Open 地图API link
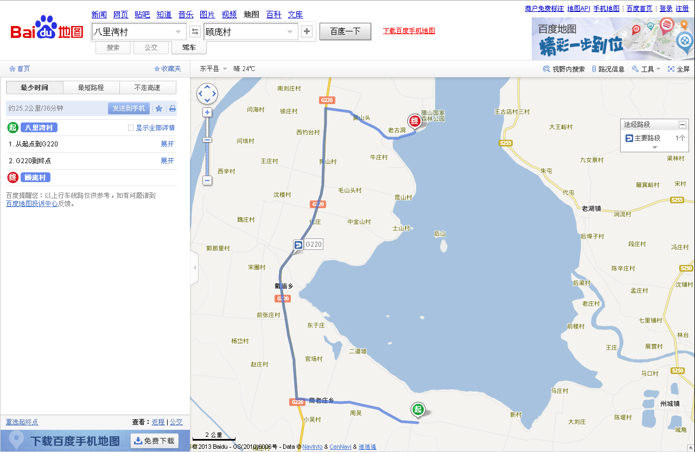Viewport: 695px width, 452px height. [x=578, y=8]
